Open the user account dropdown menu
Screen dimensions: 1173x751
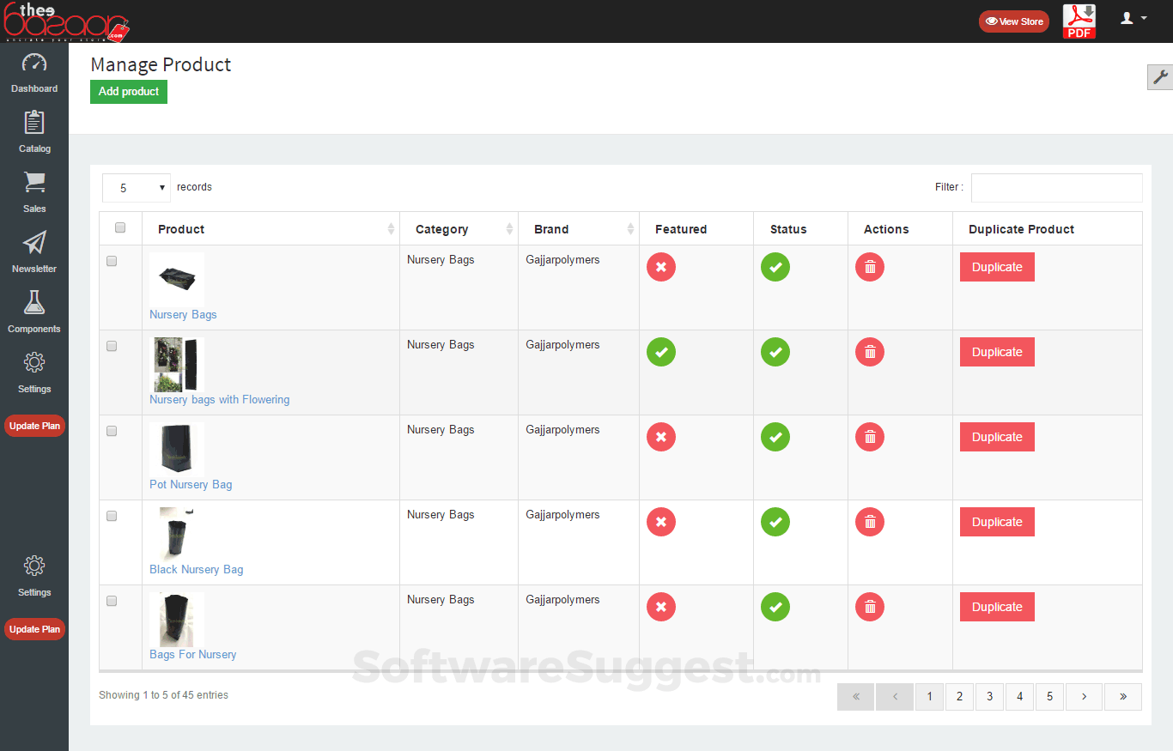click(x=1133, y=18)
